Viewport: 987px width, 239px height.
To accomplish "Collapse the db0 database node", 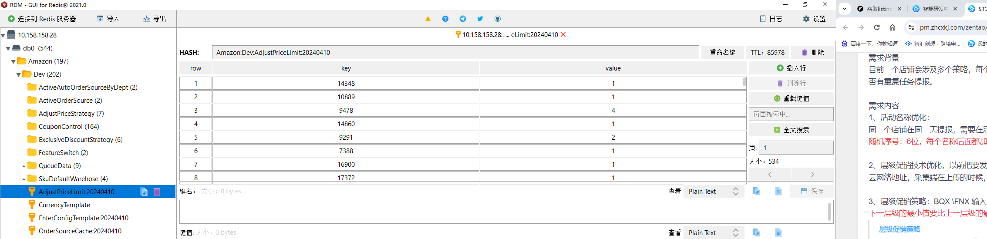I will pos(8,49).
